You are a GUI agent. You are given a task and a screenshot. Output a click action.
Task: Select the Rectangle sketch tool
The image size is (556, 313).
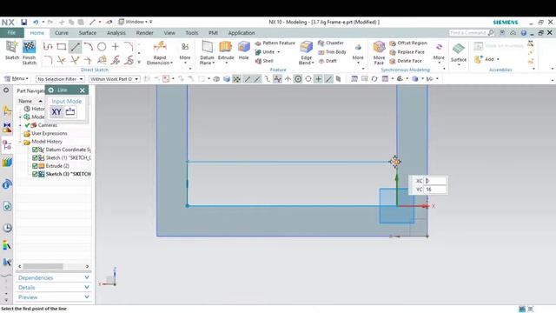pos(62,46)
